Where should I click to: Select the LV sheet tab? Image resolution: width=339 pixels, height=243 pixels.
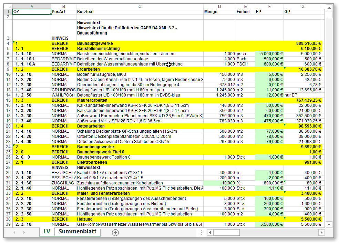coord(47,232)
